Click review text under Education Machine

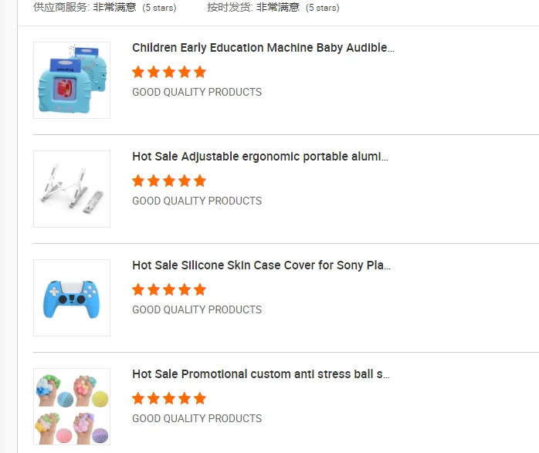tap(197, 92)
